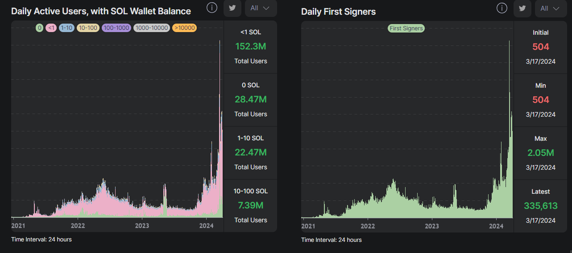Select the 0 SOL total users card
Screen dimensions: 572x253
(250, 100)
